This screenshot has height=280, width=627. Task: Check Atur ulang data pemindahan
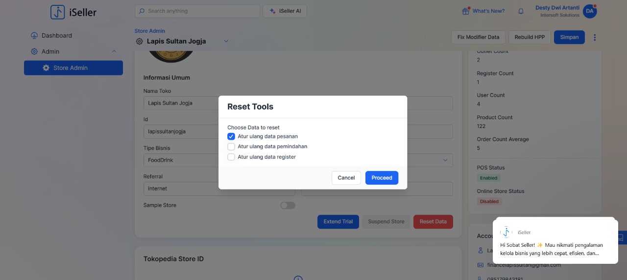pos(231,147)
